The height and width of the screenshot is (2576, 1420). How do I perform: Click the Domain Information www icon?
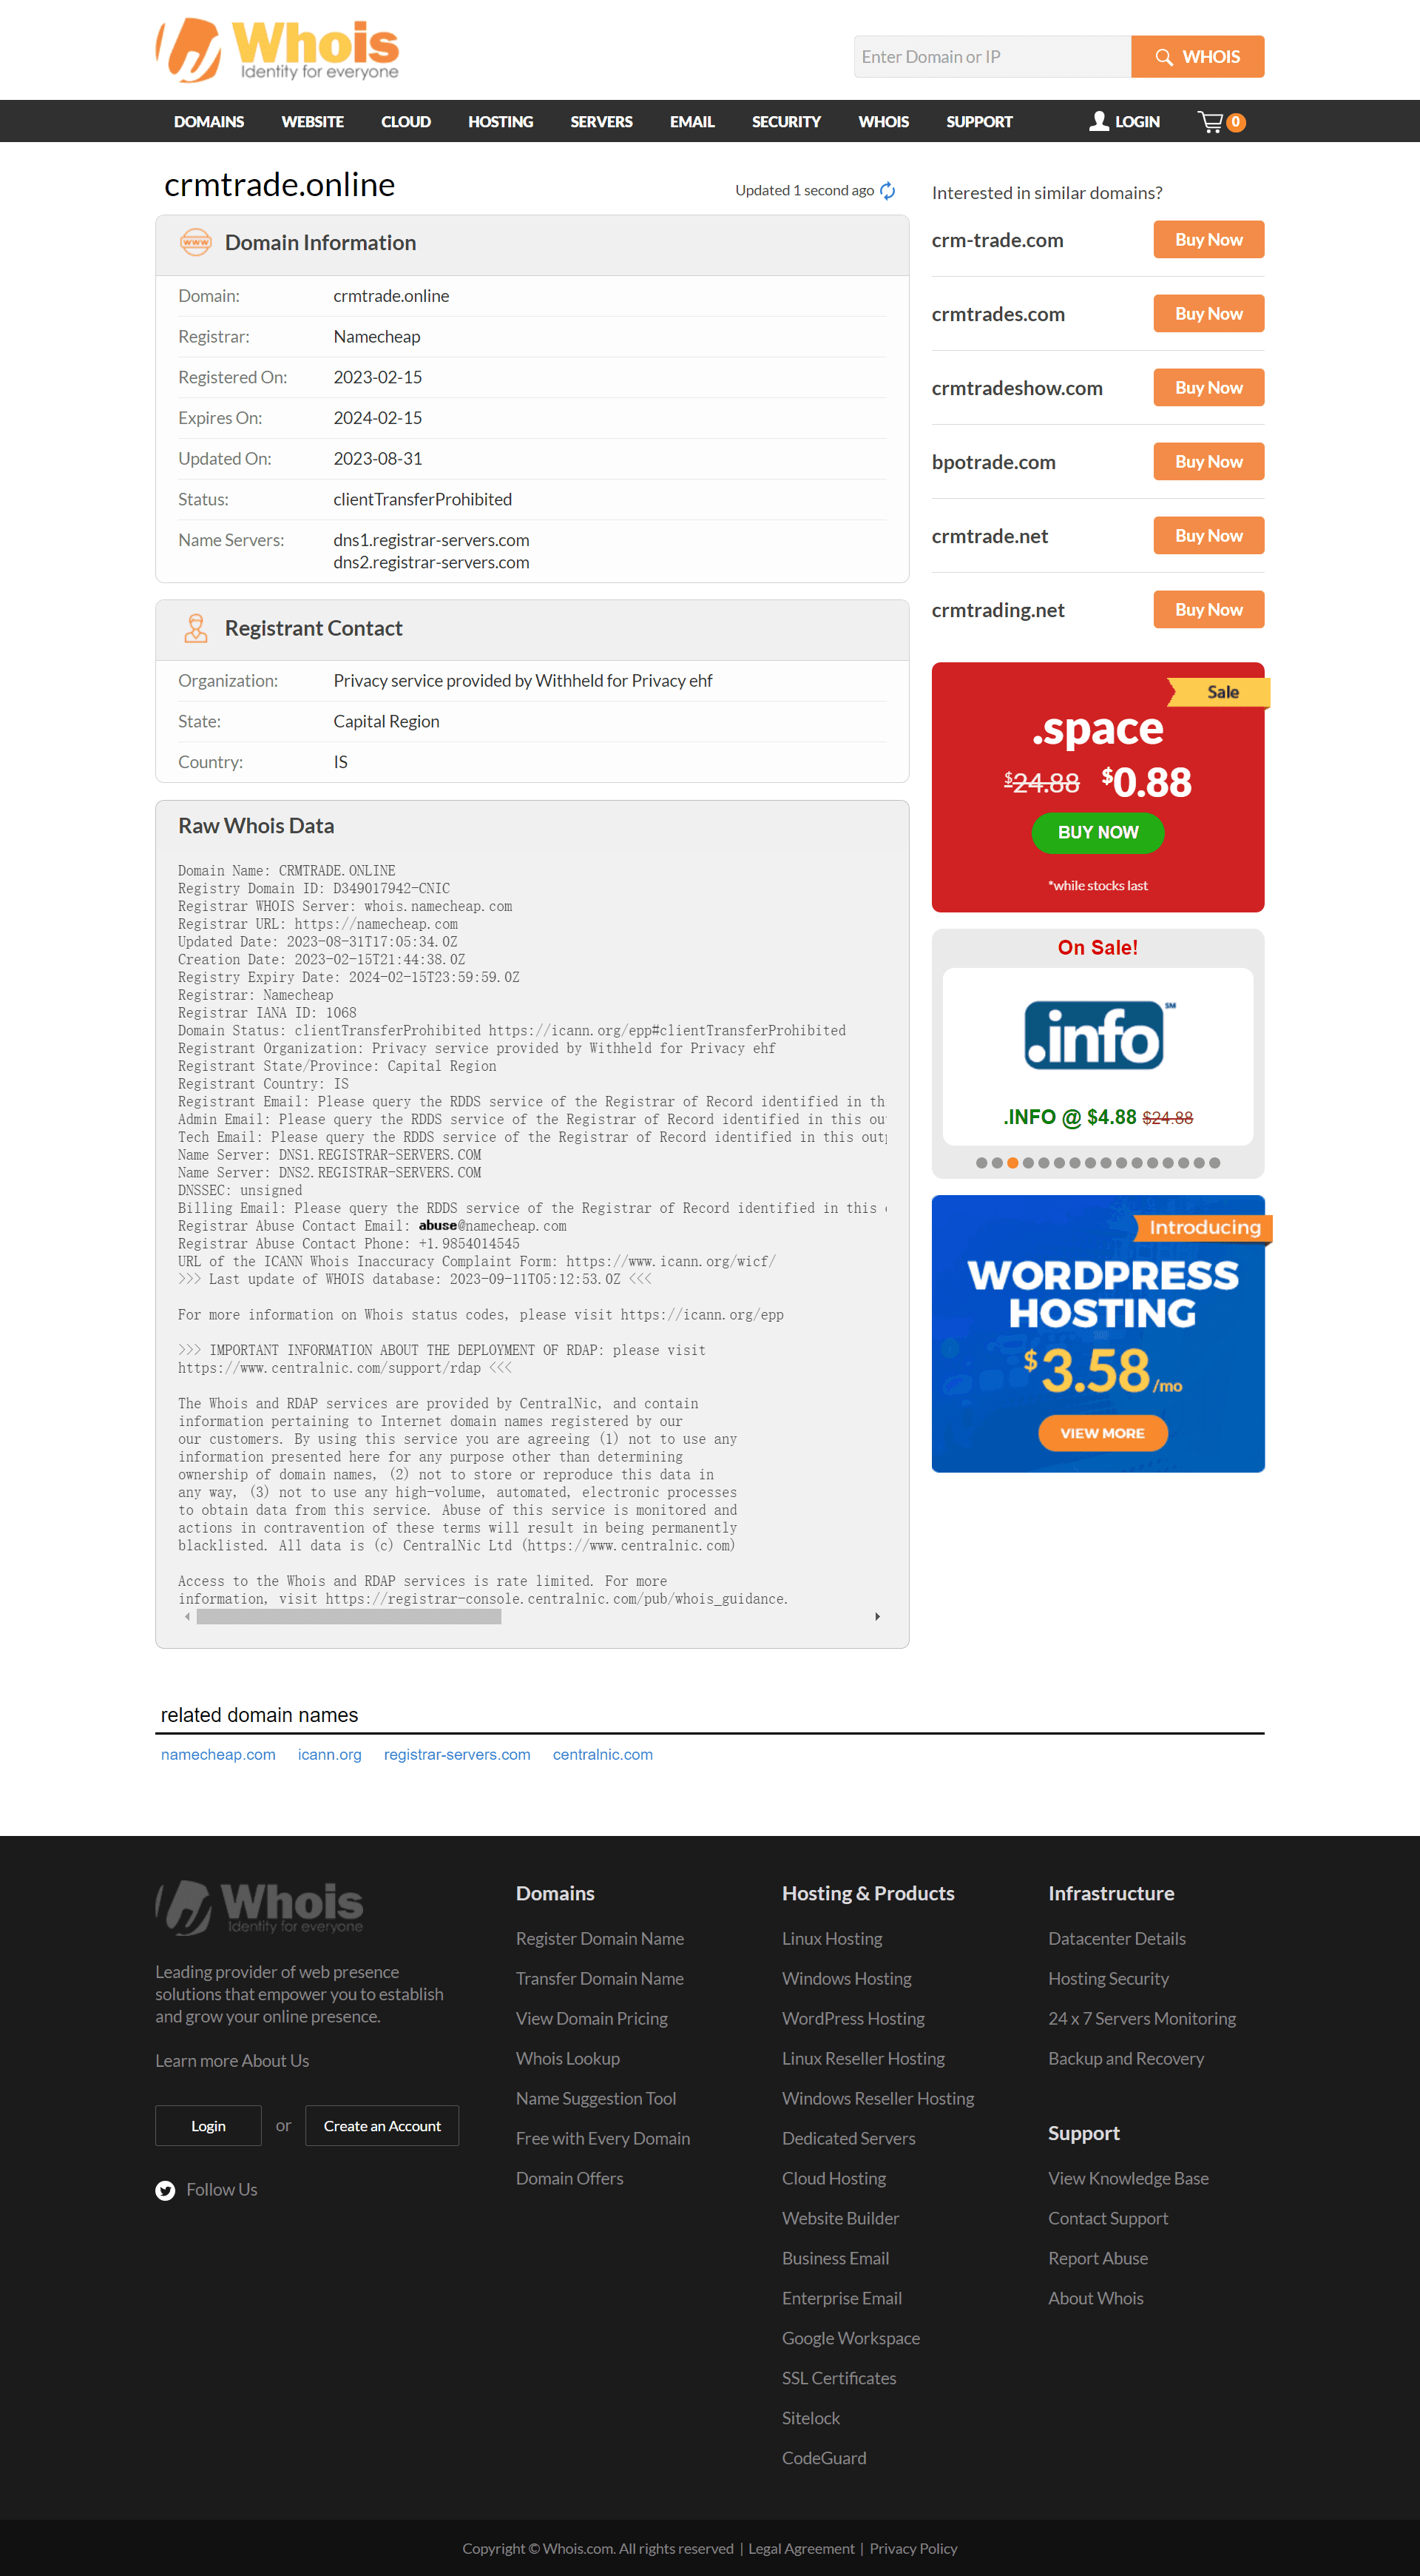coord(196,243)
